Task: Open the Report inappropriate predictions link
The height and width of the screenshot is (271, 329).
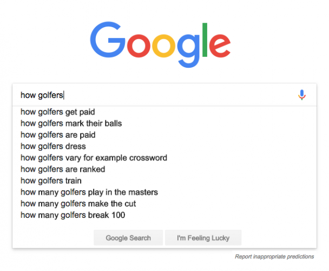Action: coord(274,256)
